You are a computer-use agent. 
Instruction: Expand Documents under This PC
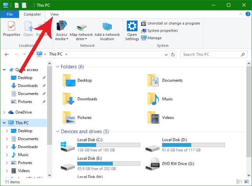tap(7, 139)
